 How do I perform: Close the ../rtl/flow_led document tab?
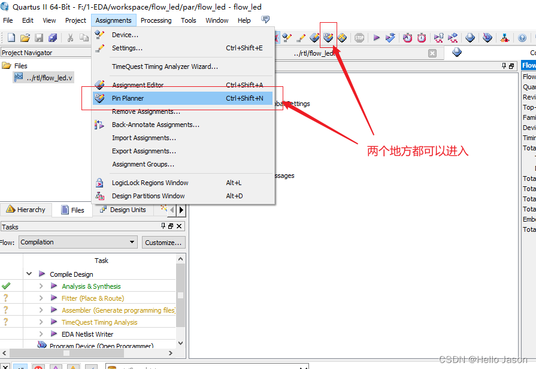[432, 53]
